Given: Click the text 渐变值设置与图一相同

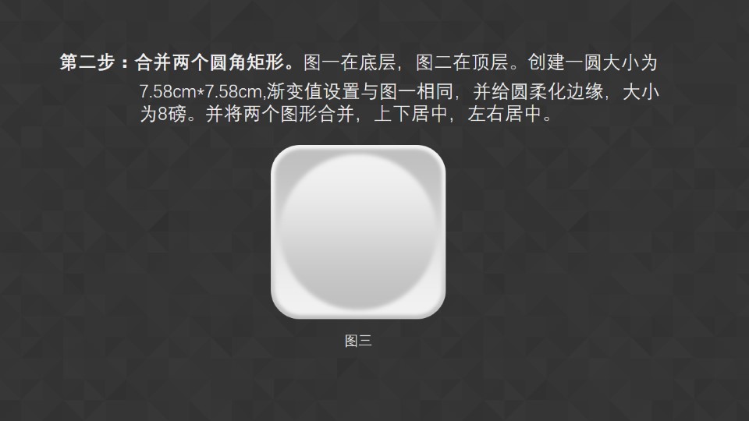Looking at the screenshot, I should [360, 91].
